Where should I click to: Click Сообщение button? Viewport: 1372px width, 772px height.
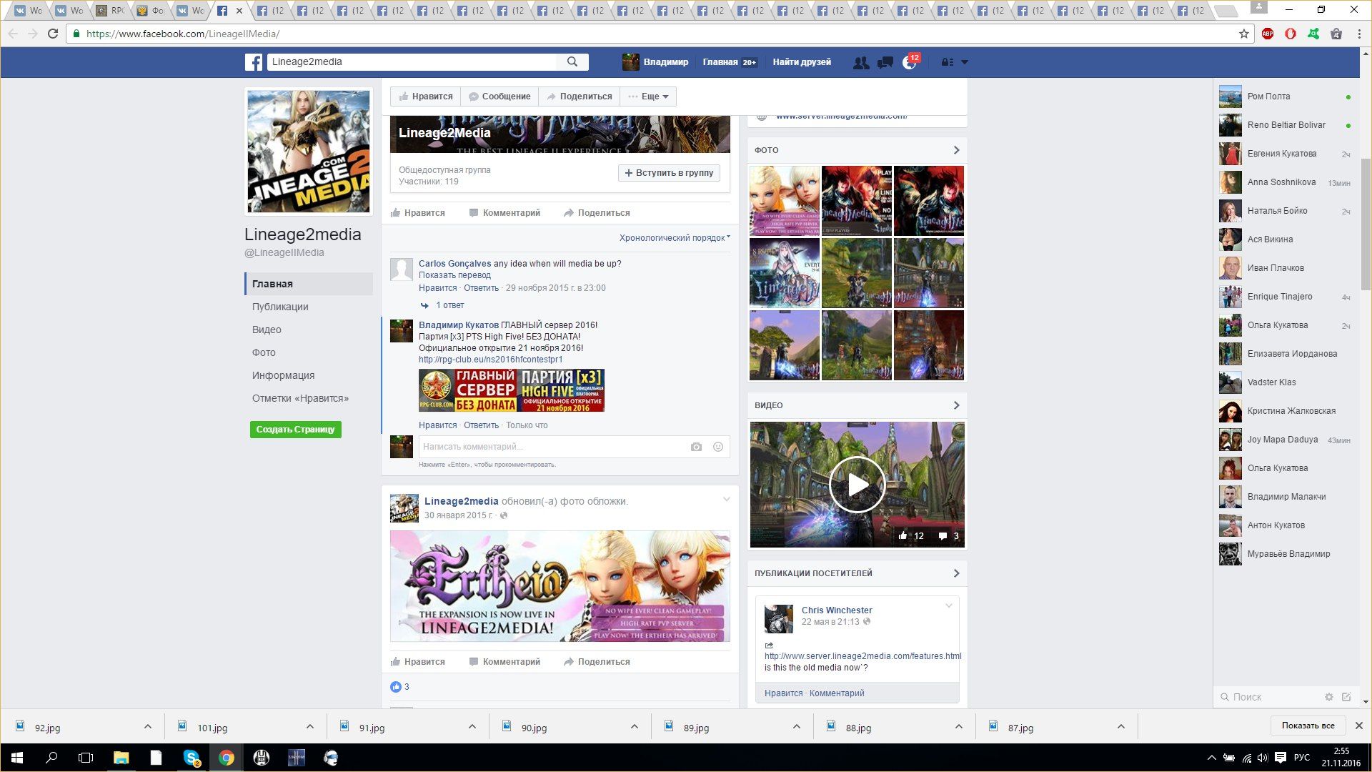(499, 96)
